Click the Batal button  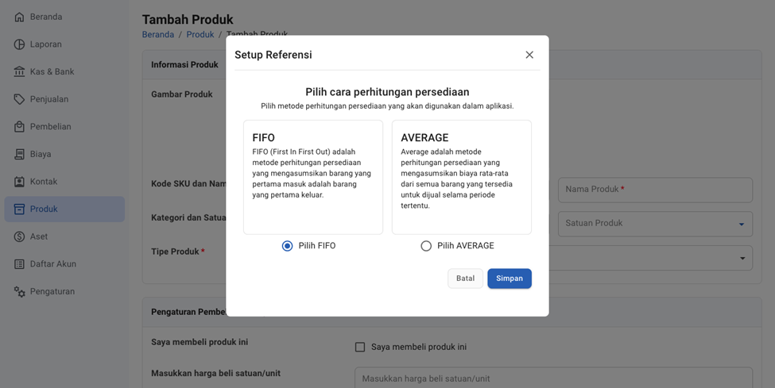point(465,279)
